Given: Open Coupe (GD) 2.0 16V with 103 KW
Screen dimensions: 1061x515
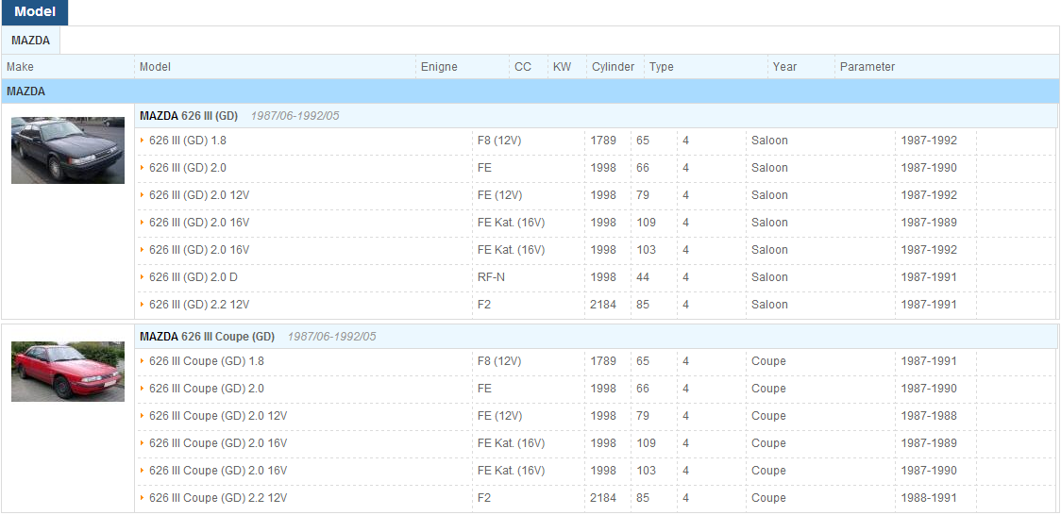Looking at the screenshot, I should click(219, 471).
